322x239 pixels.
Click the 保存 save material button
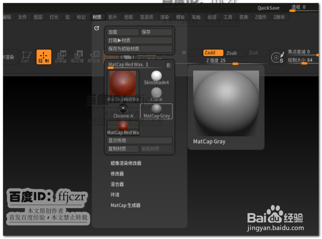pyautogui.click(x=156, y=32)
